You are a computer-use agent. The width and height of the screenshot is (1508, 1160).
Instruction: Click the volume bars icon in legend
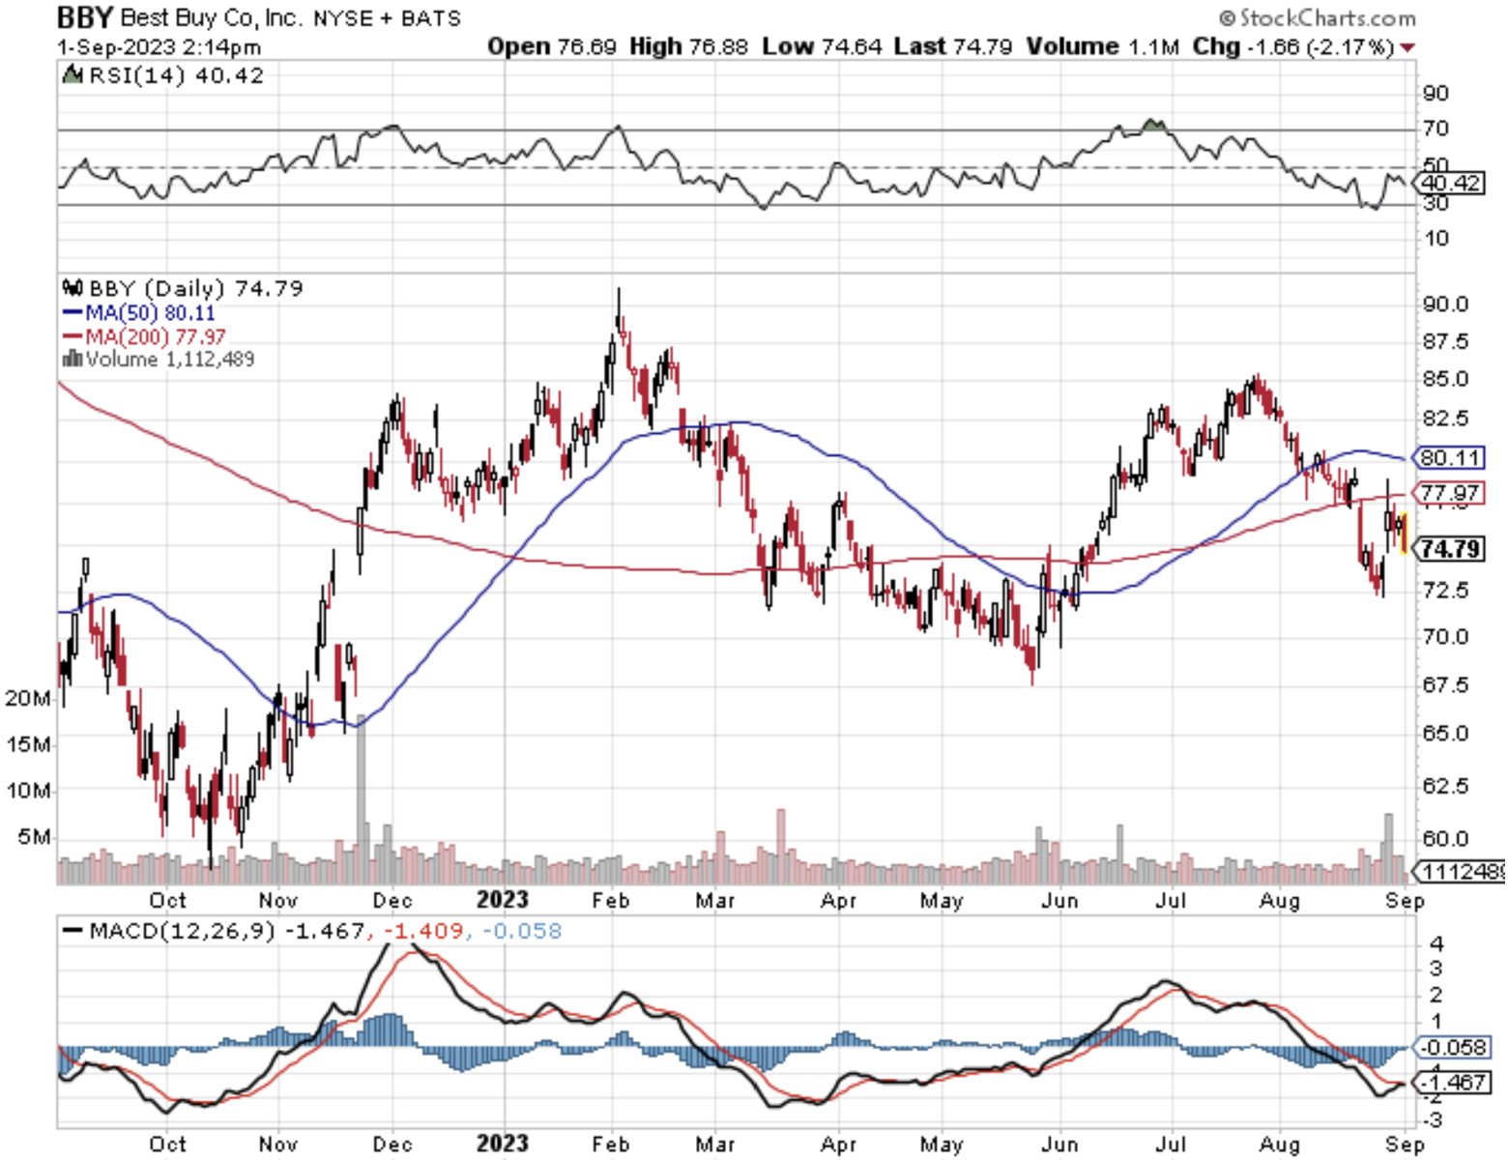click(x=72, y=359)
